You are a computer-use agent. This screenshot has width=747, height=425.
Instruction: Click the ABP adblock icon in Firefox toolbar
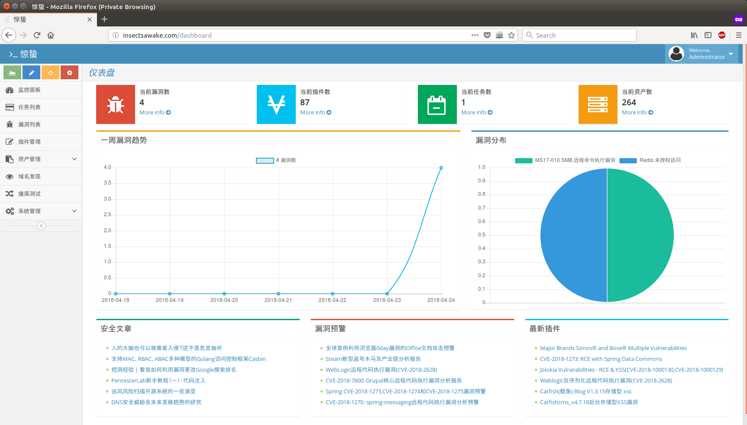pos(721,35)
